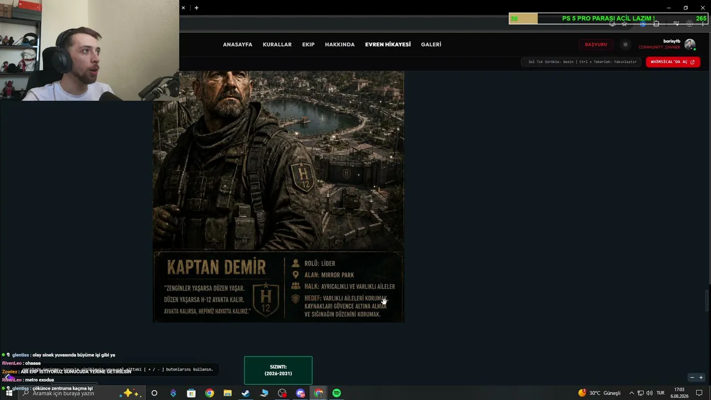Switch the TUR keyboard language
711x400 pixels.
pyautogui.click(x=660, y=393)
